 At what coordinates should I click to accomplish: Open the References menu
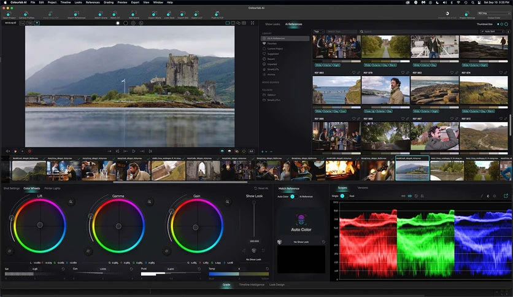coord(93,2)
